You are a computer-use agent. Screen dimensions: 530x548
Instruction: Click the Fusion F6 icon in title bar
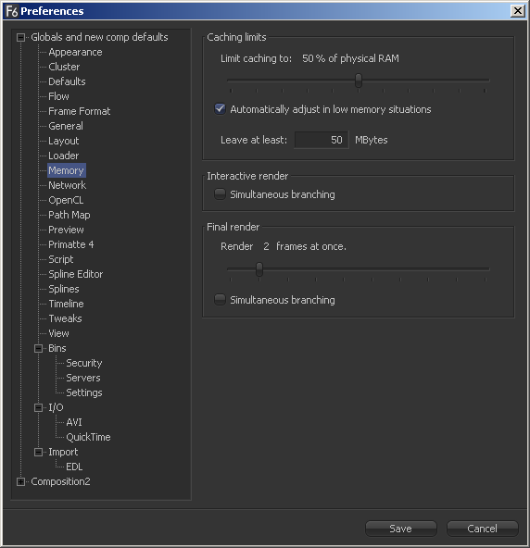pos(12,11)
